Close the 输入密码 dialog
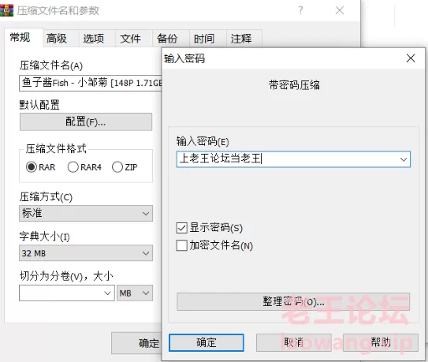Image resolution: width=428 pixels, height=362 pixels. [x=411, y=58]
